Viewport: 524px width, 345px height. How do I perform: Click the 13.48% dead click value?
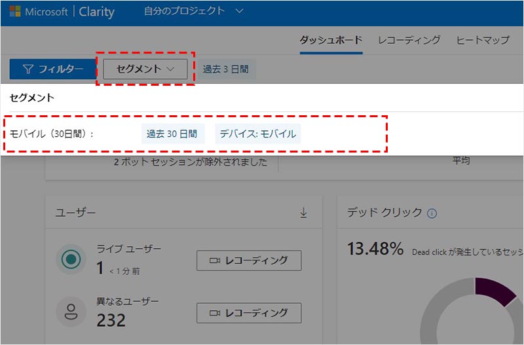[x=375, y=249]
